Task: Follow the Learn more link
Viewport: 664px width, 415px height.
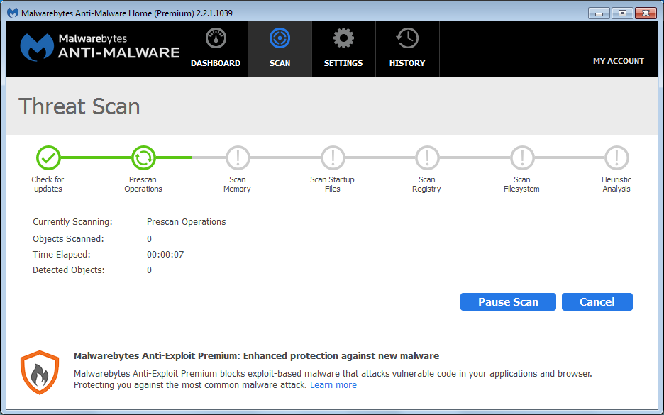Action: coord(333,385)
